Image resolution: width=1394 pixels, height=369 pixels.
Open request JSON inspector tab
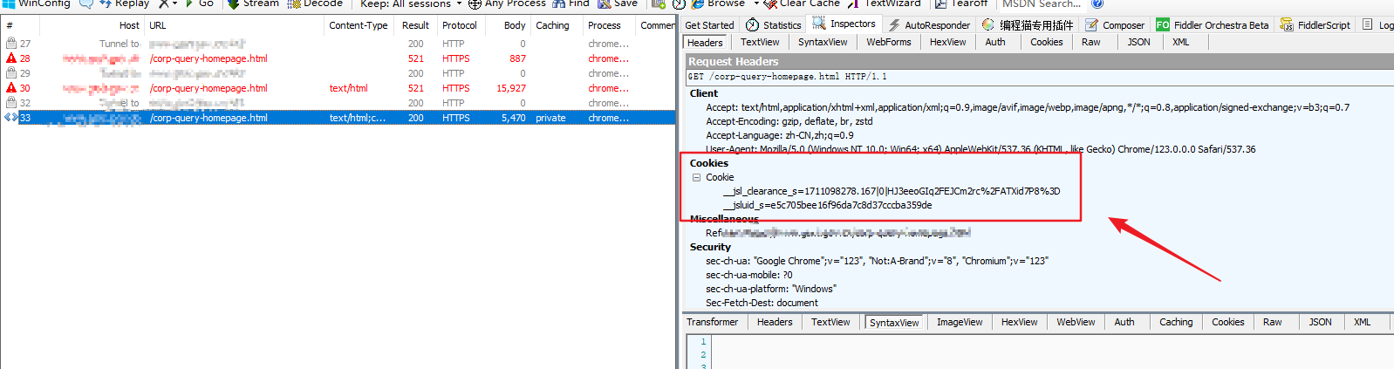[1138, 42]
